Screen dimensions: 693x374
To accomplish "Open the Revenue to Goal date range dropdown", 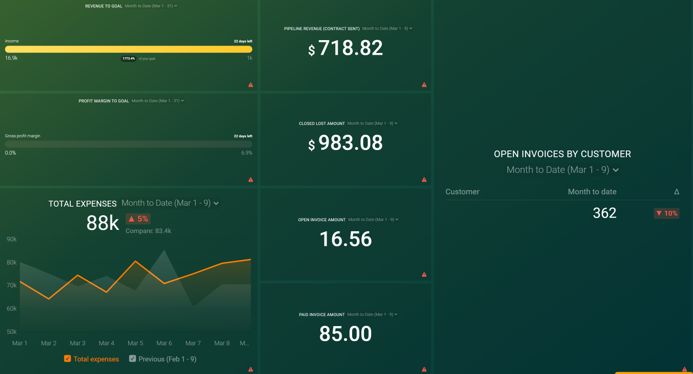I will coord(151,6).
